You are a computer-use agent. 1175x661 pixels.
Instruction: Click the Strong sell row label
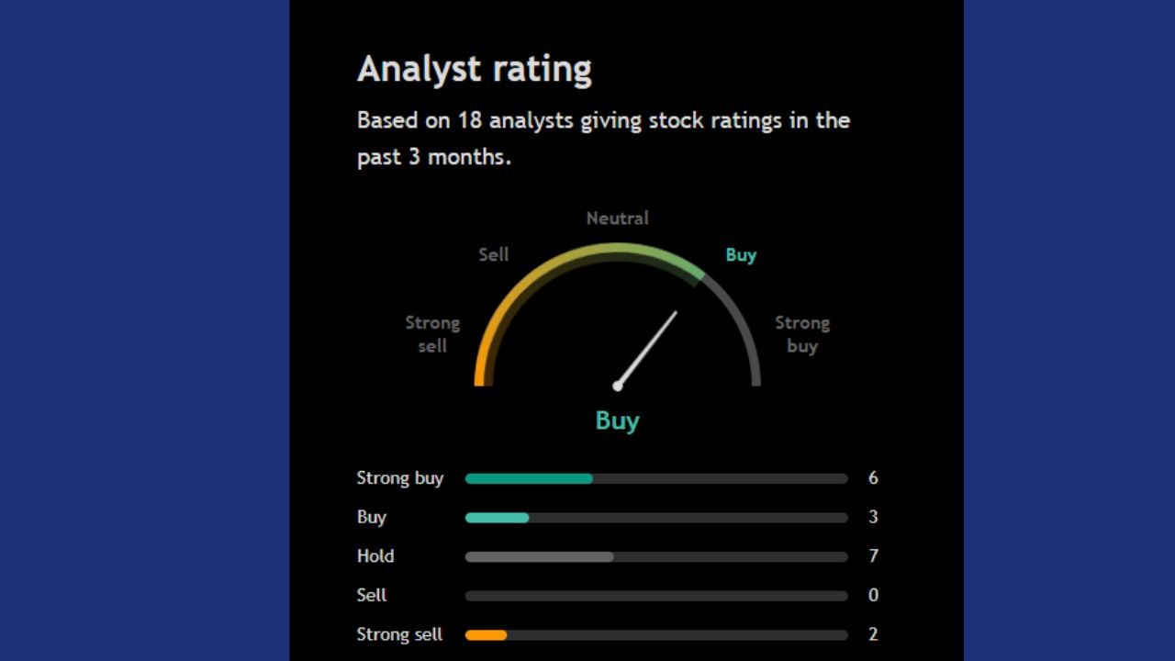[x=399, y=634]
